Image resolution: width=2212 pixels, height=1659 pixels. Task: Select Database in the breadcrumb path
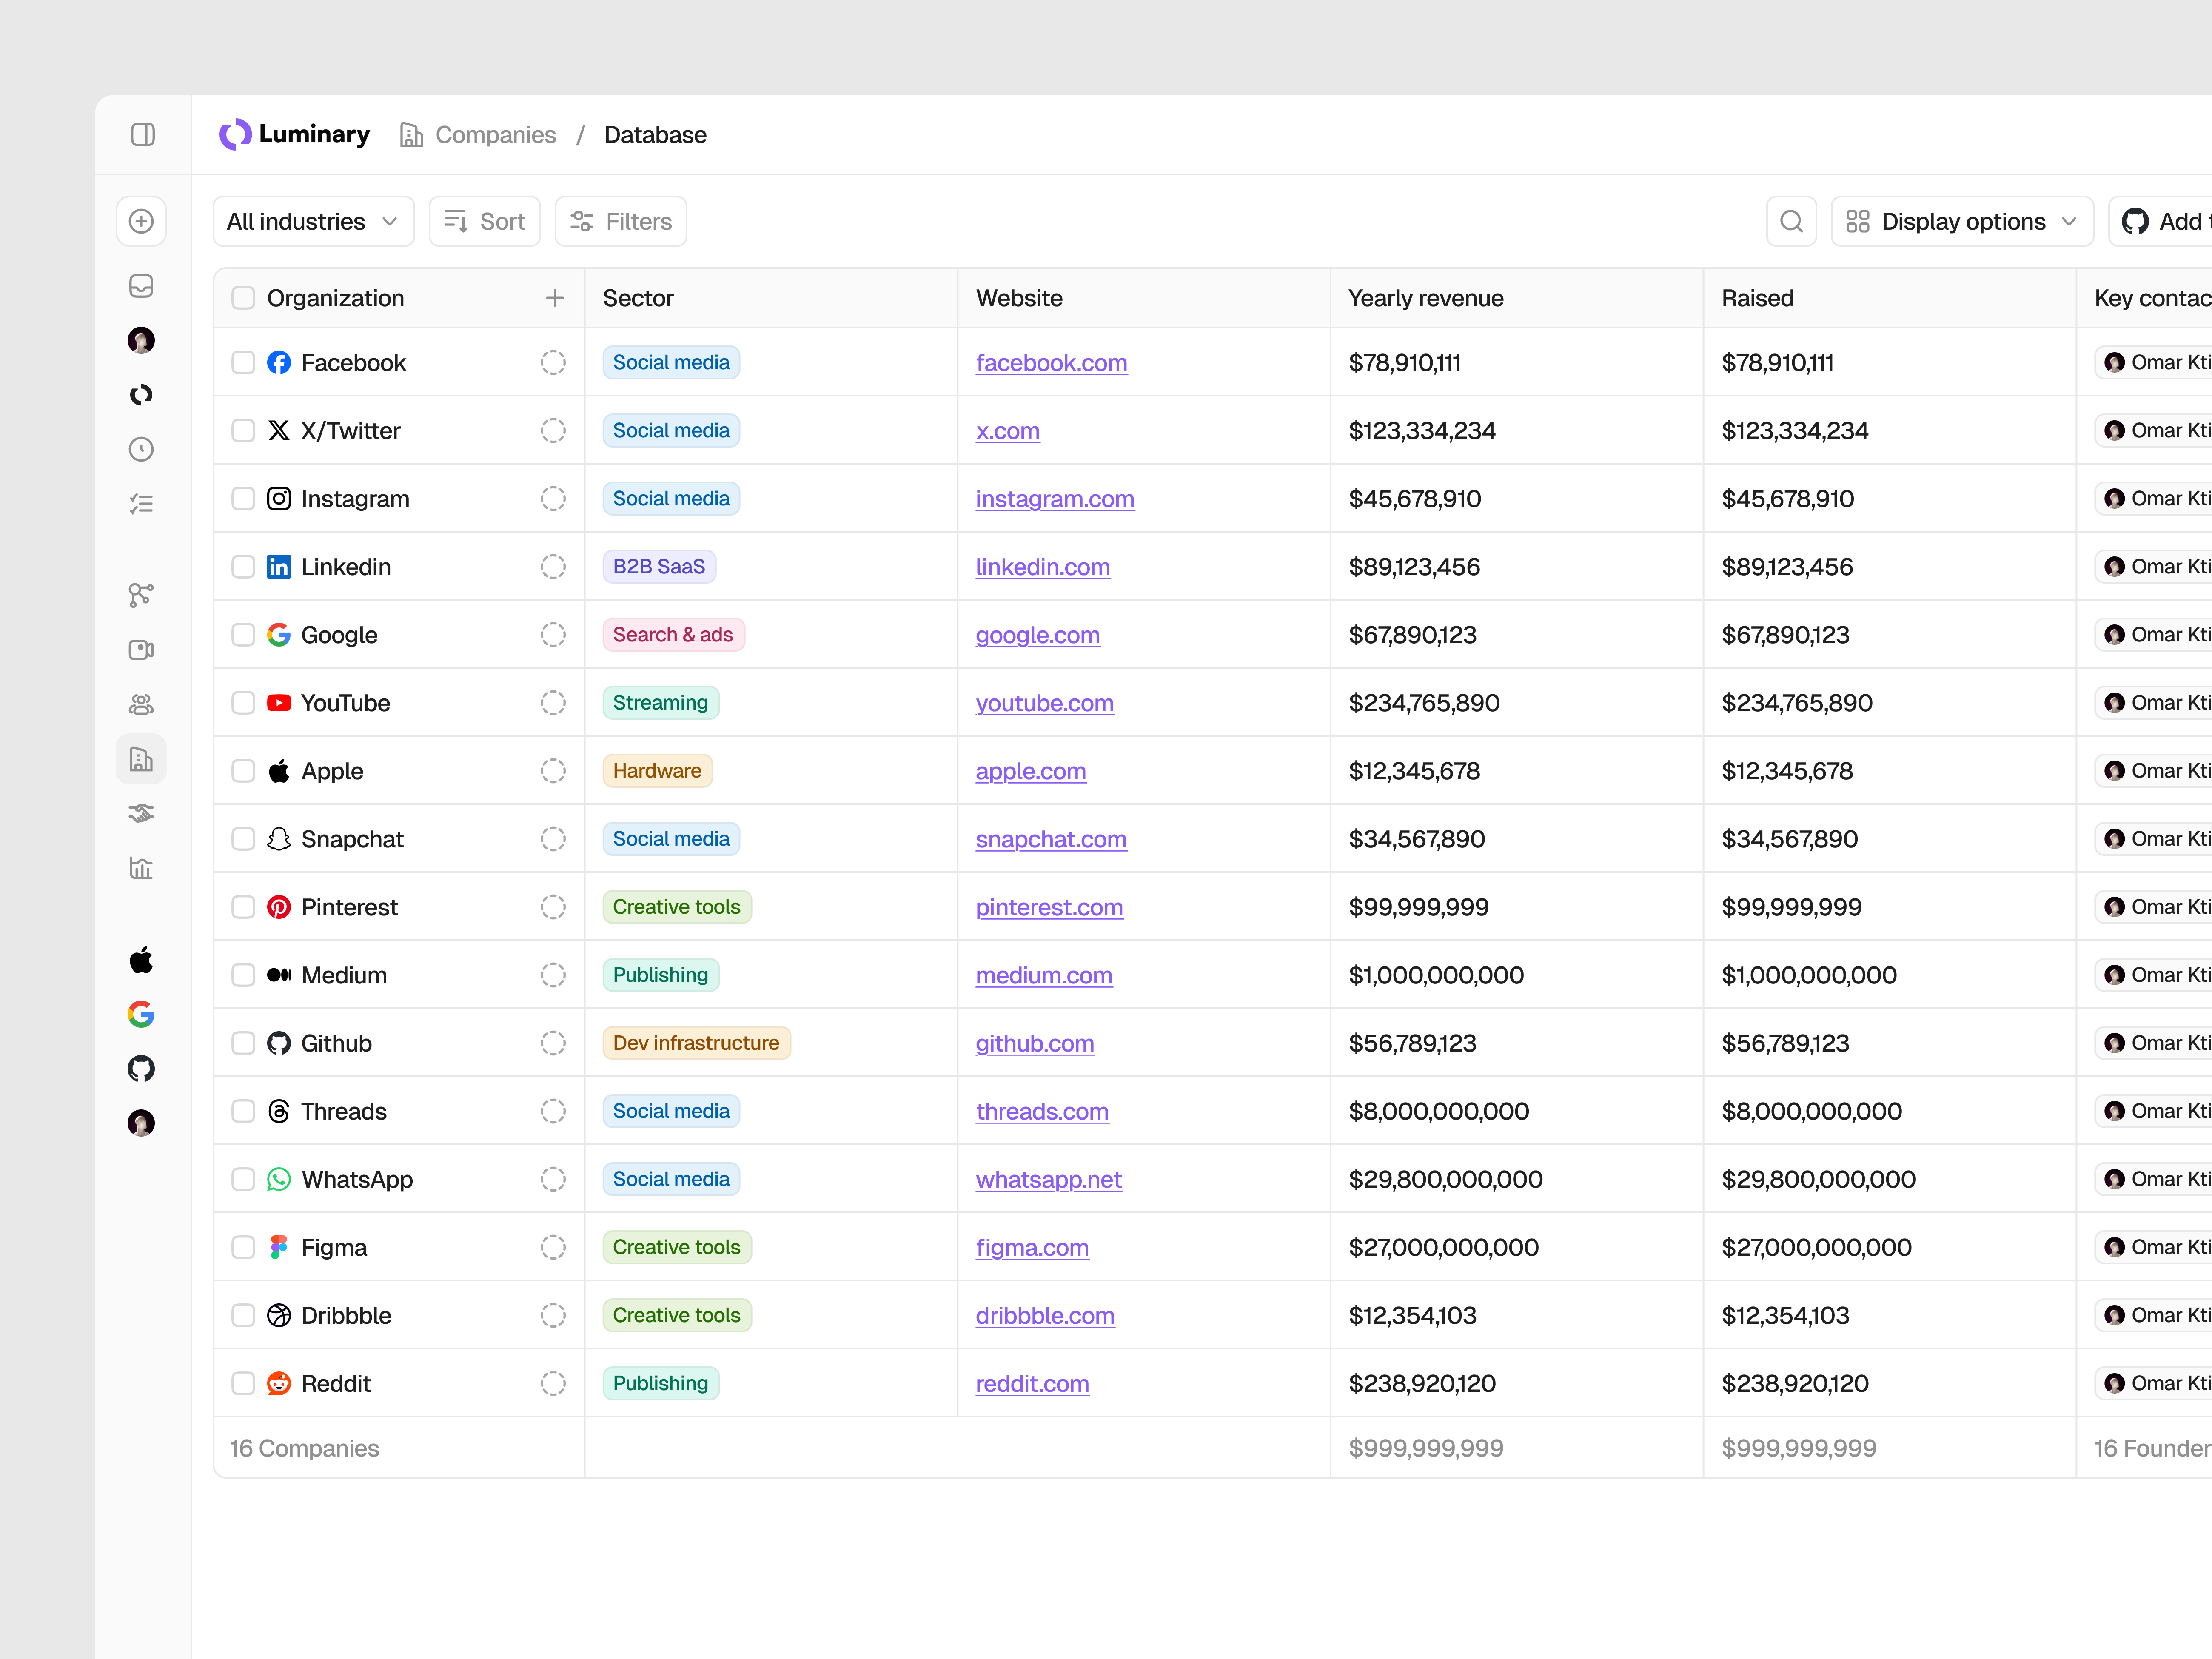pyautogui.click(x=655, y=134)
